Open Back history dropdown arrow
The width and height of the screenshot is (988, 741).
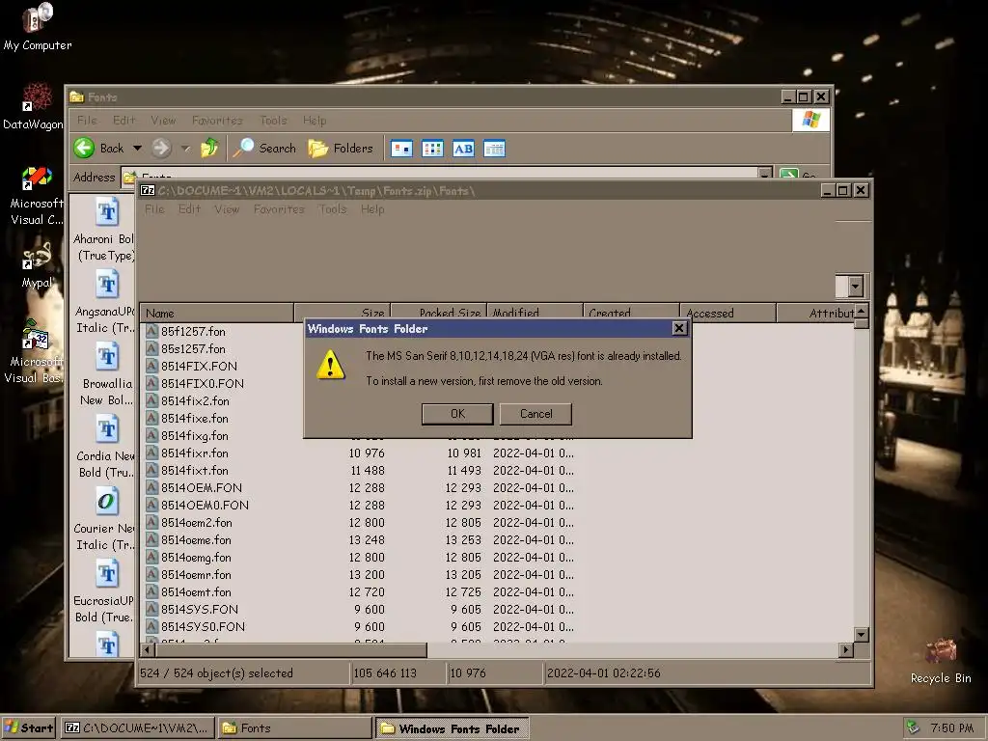point(137,148)
